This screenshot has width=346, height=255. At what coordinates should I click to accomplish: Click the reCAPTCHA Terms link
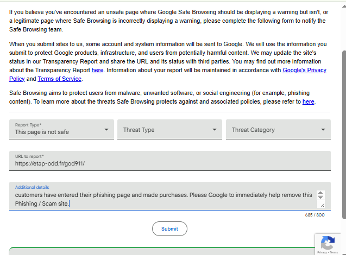coord(334,252)
